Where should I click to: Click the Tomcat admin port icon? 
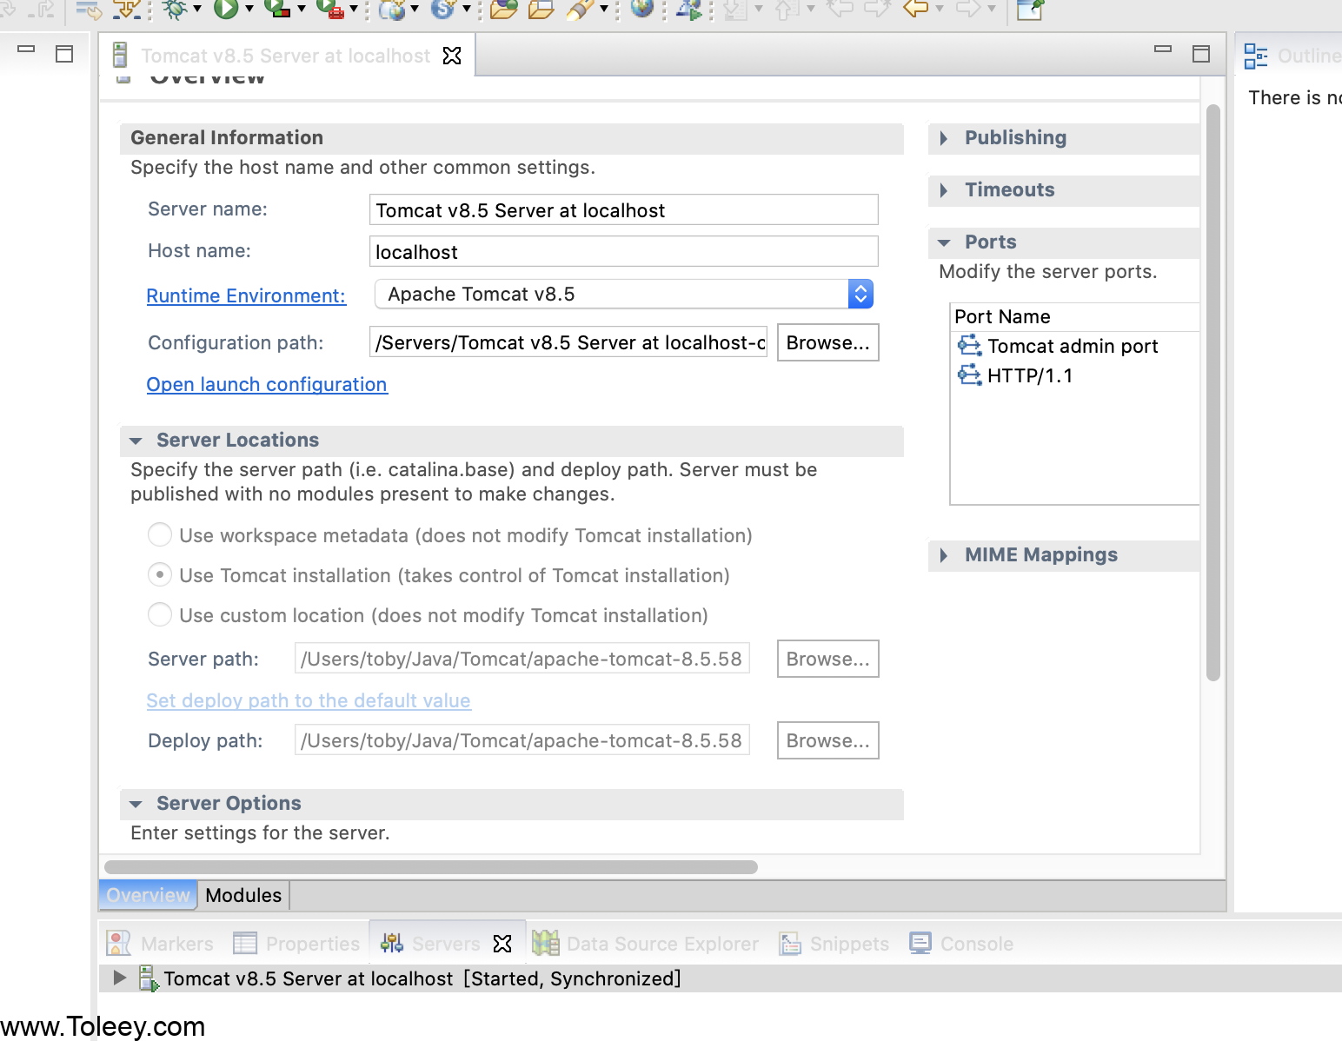pos(969,346)
